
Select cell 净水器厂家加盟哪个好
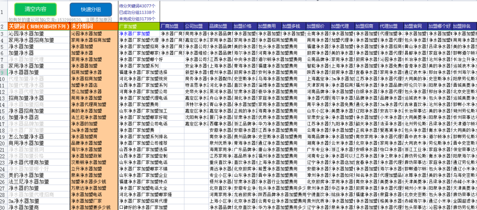click(x=139, y=59)
